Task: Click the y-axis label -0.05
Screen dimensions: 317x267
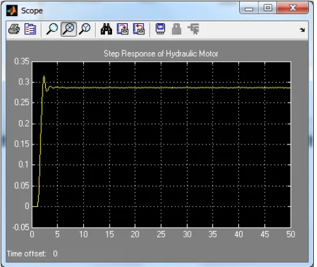Action: (21, 227)
